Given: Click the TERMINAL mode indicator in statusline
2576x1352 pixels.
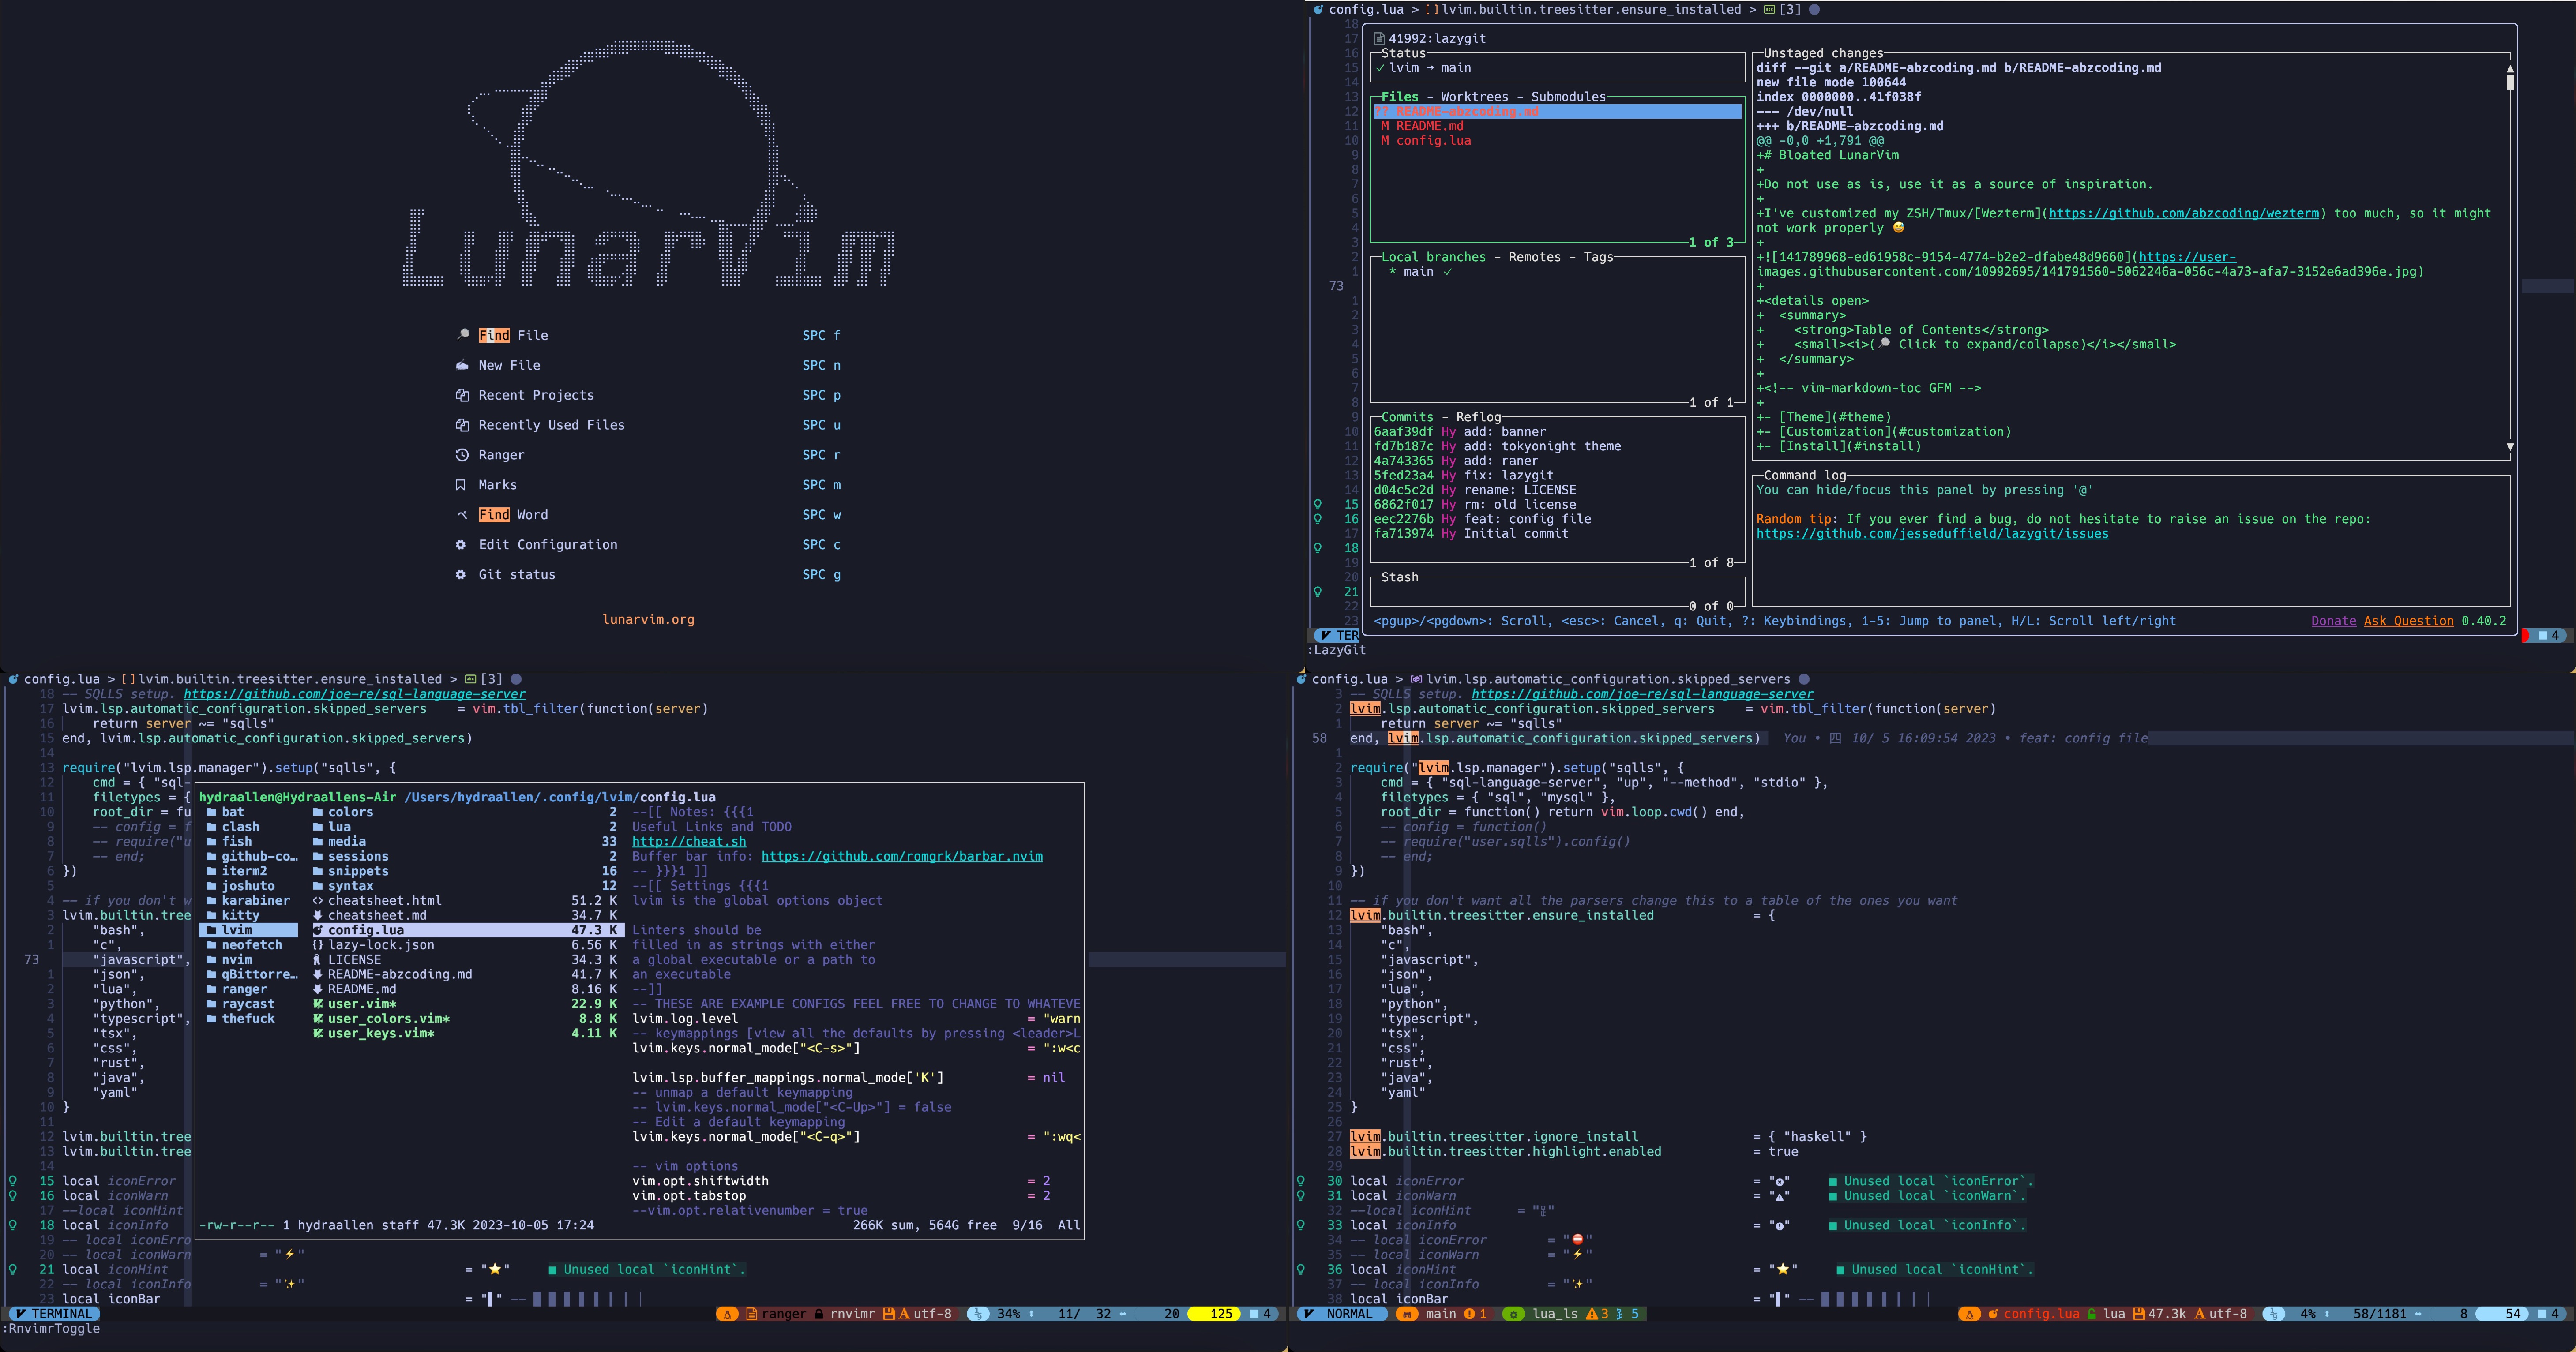Looking at the screenshot, I should (53, 1314).
